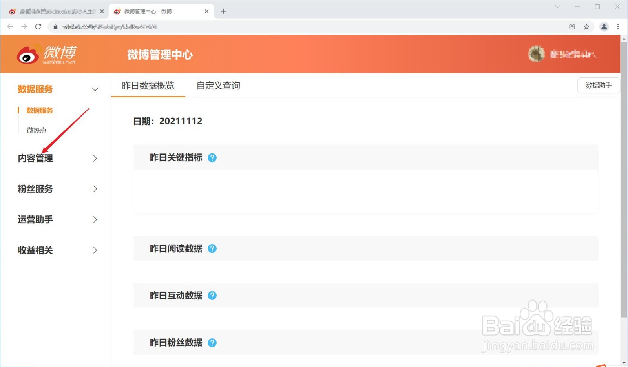Click the 昨日阅读数据 heading
This screenshot has height=367, width=628.
tap(176, 248)
